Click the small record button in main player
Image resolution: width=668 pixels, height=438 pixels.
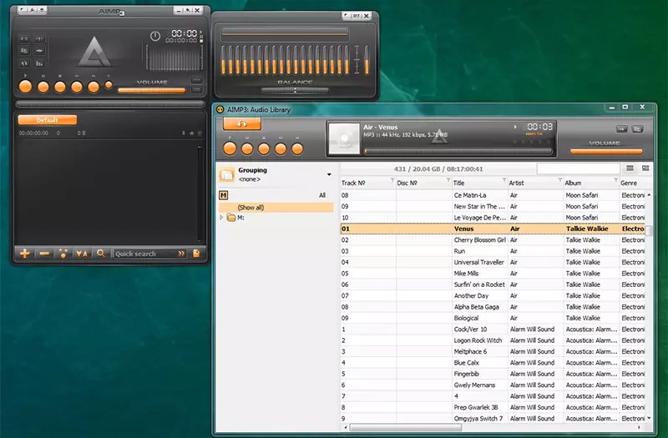[x=109, y=85]
